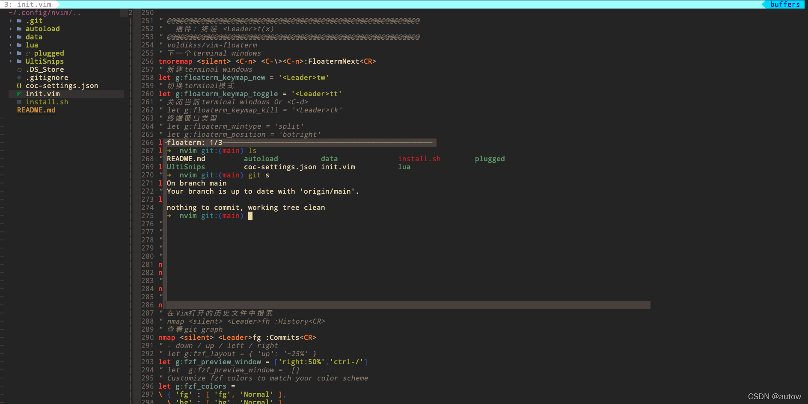
Task: Click g:floaterm_keymap_toggle on line 260
Action: pos(227,94)
